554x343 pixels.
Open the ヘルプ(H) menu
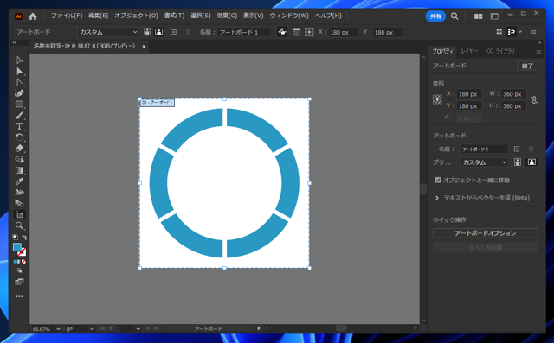click(328, 16)
